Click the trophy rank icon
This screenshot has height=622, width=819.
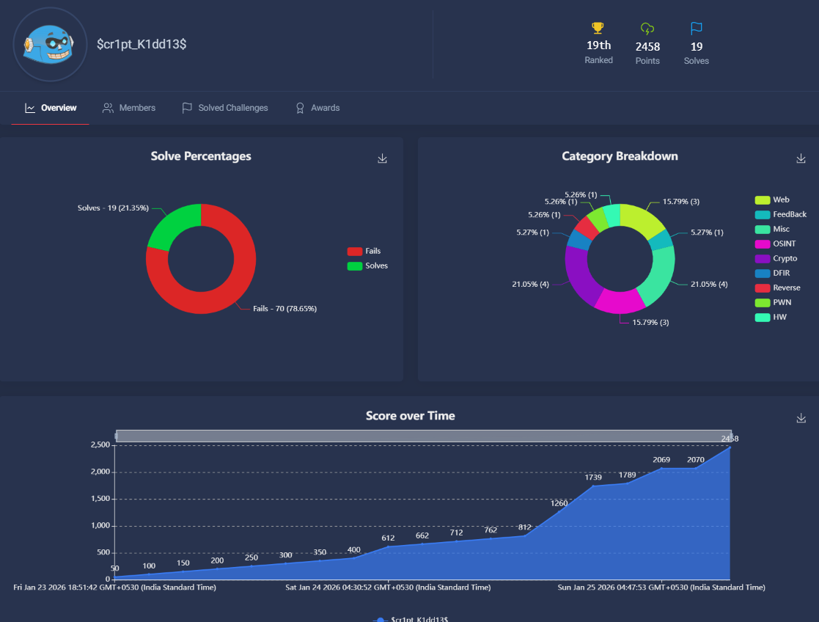coord(598,28)
